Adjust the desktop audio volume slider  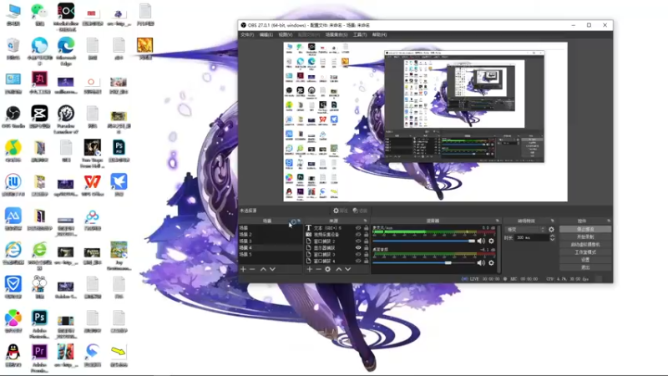coord(424,263)
